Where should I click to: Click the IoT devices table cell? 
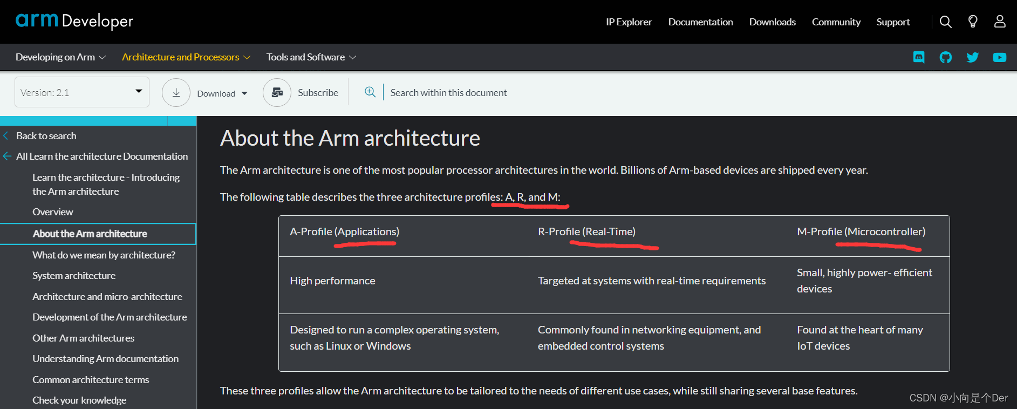click(860, 338)
